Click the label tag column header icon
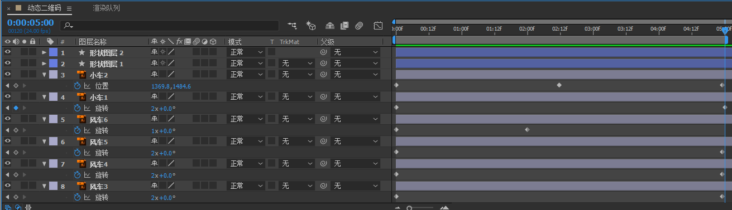This screenshot has width=732, height=210. tap(50, 41)
